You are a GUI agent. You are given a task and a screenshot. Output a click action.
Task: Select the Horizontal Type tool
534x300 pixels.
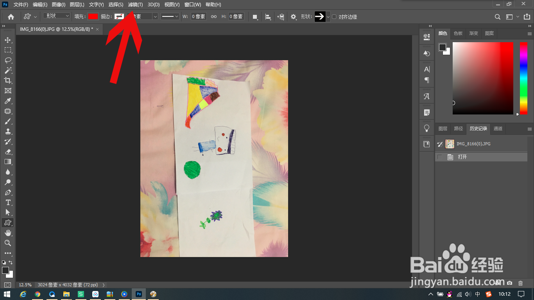click(x=8, y=202)
